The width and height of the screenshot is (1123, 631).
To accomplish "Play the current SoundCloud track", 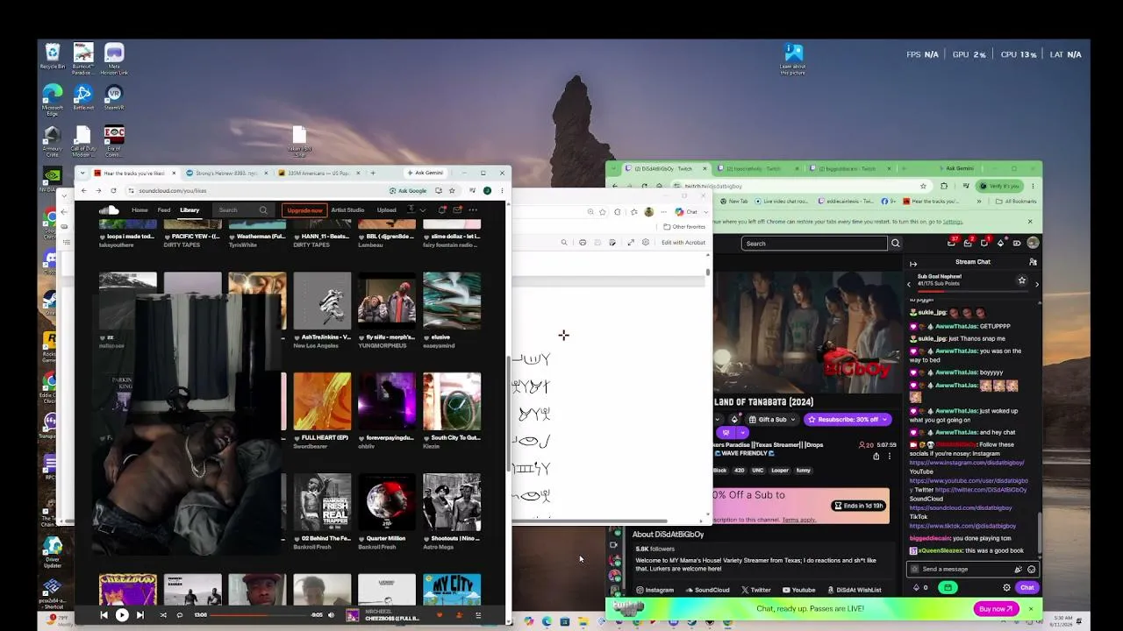I will point(122,615).
